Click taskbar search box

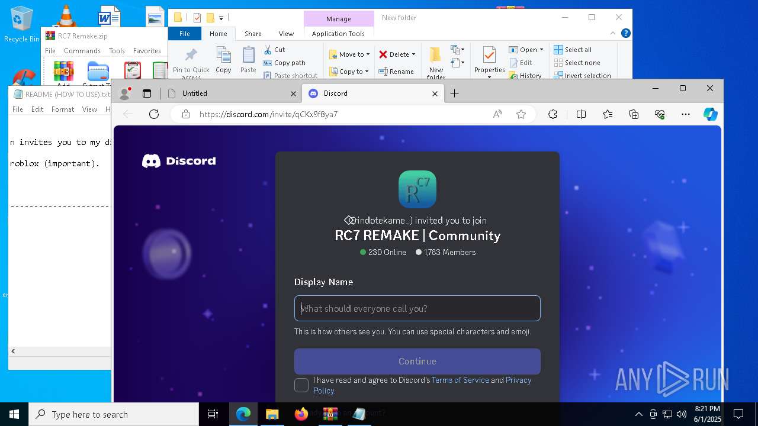(x=114, y=414)
